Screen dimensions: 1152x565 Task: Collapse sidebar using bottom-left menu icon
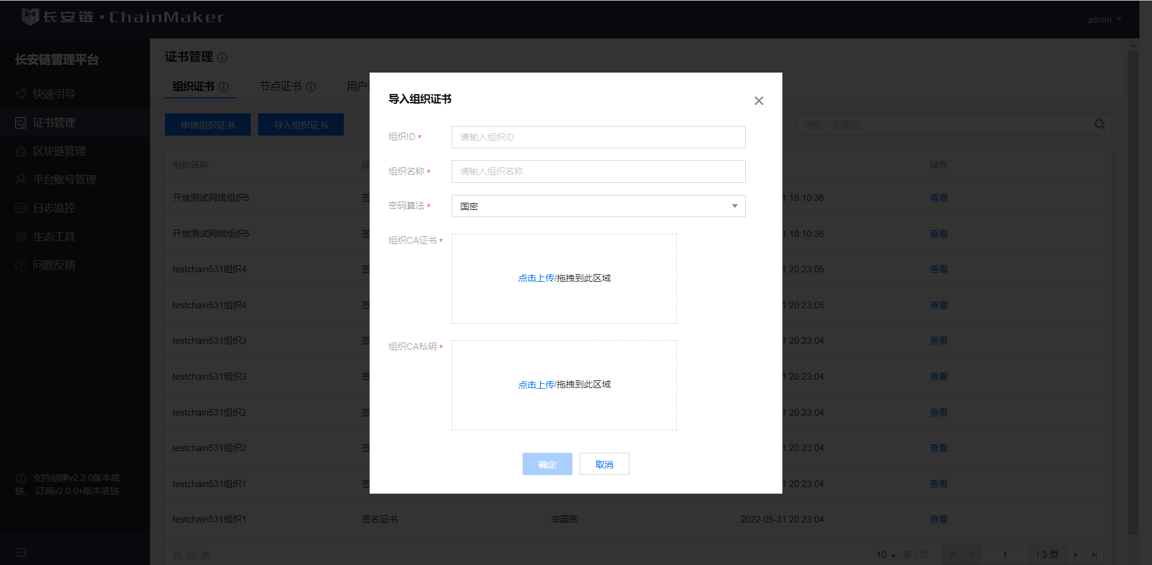click(21, 552)
